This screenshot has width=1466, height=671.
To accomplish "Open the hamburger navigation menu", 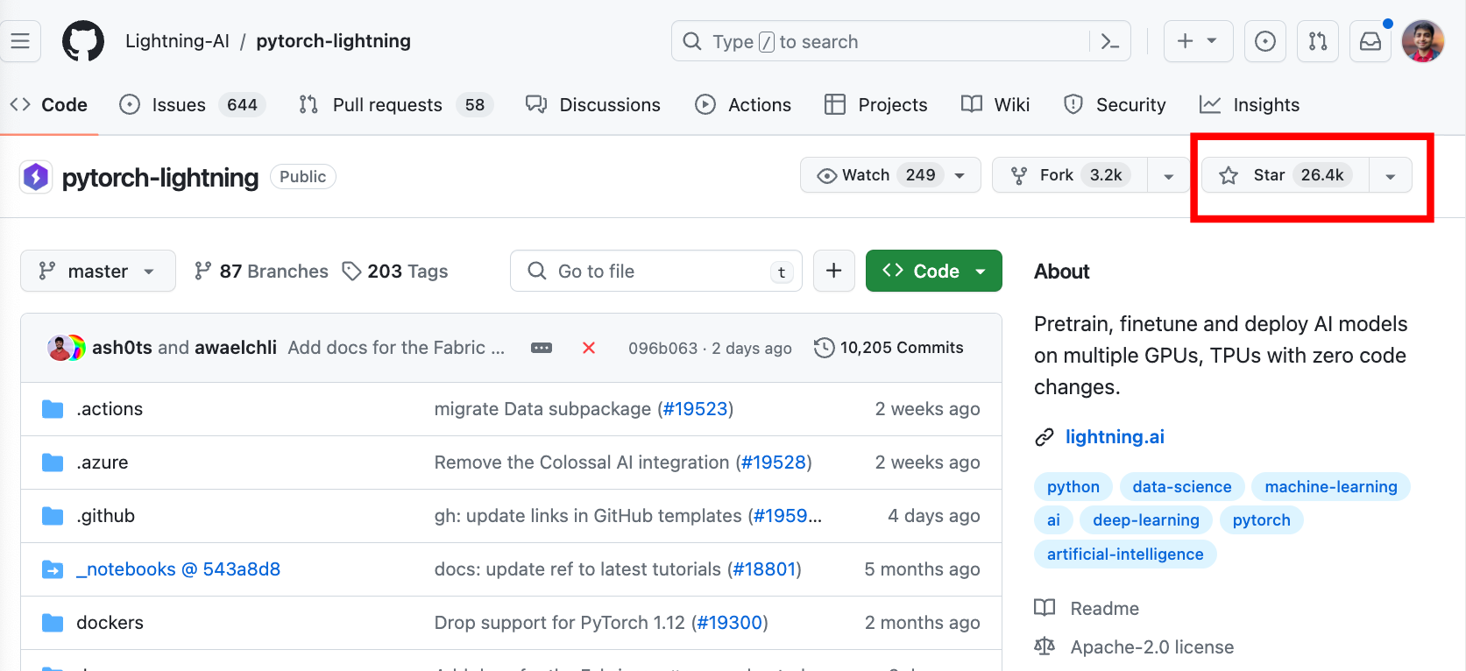I will coord(20,41).
